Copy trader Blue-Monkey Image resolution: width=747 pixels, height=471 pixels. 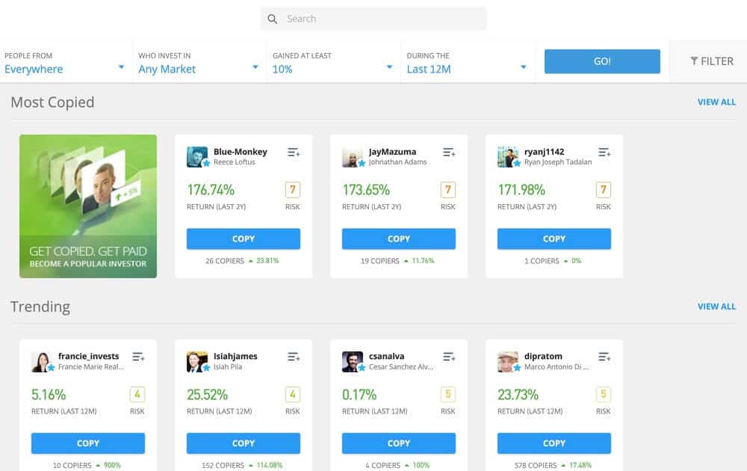click(x=244, y=238)
